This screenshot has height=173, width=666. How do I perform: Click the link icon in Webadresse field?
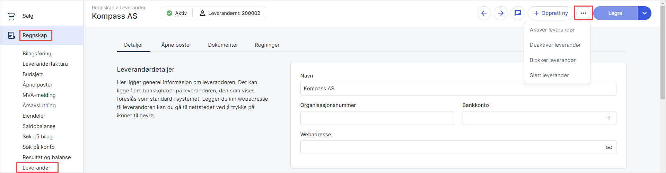coord(609,147)
